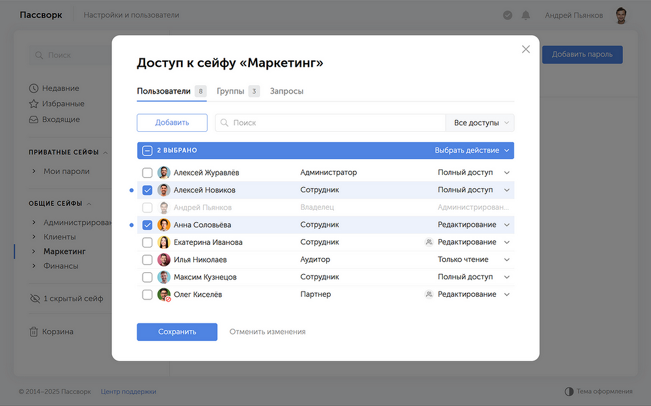Open Настройки и пользователи in header
Screen dimensions: 651x406
pyautogui.click(x=132, y=16)
